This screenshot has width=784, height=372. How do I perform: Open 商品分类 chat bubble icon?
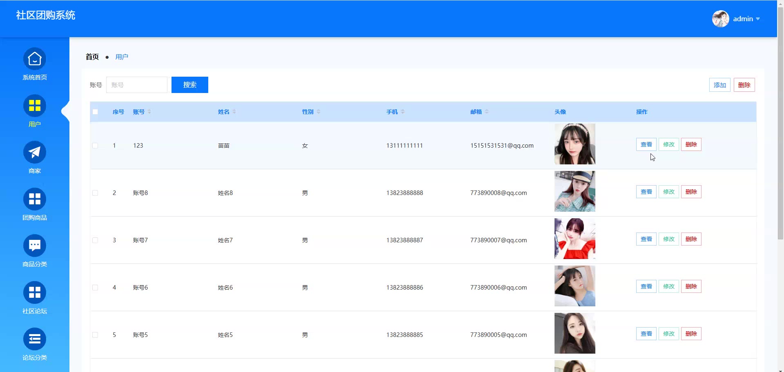[x=35, y=246]
